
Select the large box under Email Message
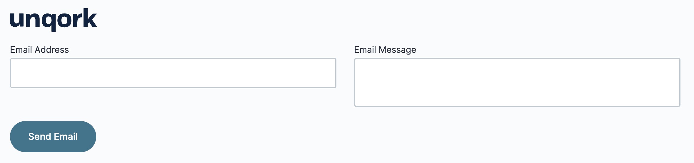517,82
